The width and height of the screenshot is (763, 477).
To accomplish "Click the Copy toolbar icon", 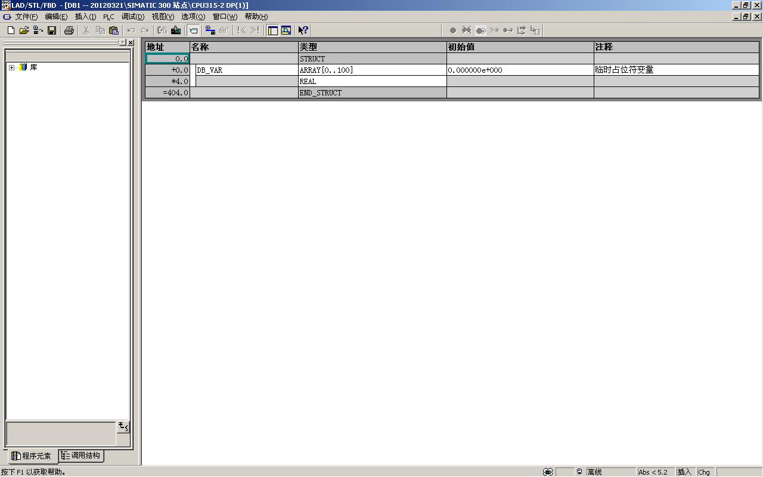I will [x=100, y=30].
